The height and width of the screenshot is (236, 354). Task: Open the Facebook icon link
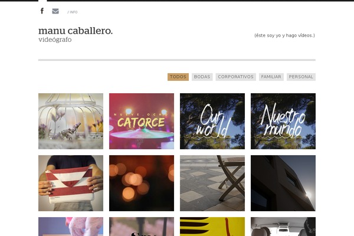42,11
